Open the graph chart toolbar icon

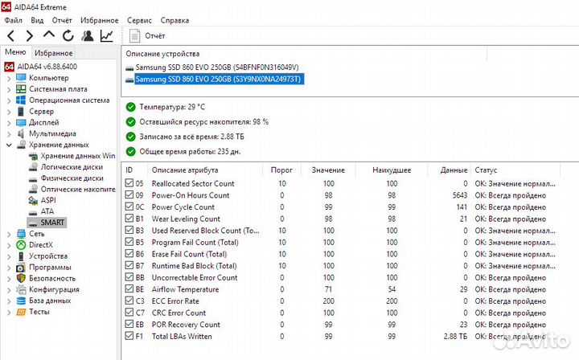pyautogui.click(x=107, y=36)
